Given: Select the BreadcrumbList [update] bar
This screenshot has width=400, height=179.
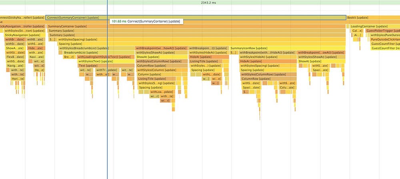Looking at the screenshot, I should click(x=98, y=53).
